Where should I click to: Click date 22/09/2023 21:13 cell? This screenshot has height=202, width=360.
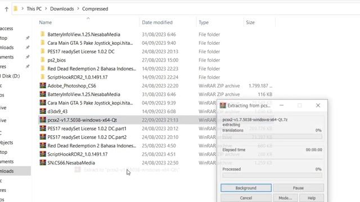[x=160, y=120]
